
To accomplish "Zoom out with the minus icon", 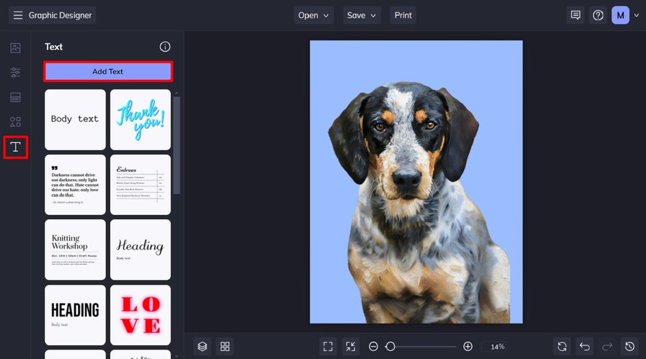I will pyautogui.click(x=373, y=346).
